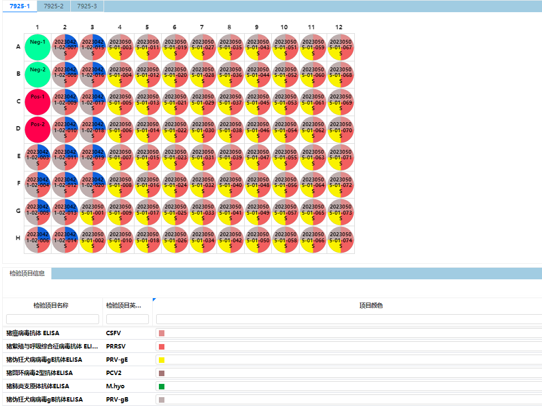Click the Pos-1 red well
The height and width of the screenshot is (406, 542).
pyautogui.click(x=38, y=102)
